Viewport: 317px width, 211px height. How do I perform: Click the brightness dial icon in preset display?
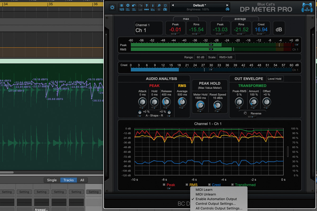227,9
